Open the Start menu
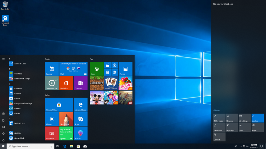The height and width of the screenshot is (149, 266). [x=3, y=146]
